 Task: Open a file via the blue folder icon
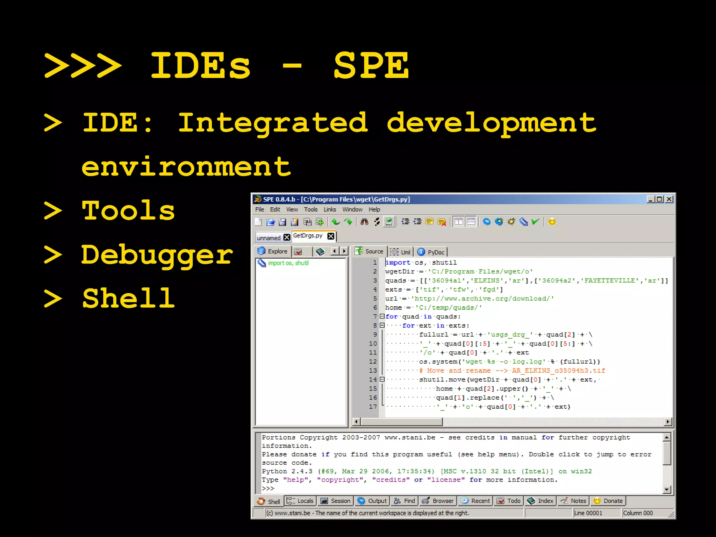tap(270, 222)
